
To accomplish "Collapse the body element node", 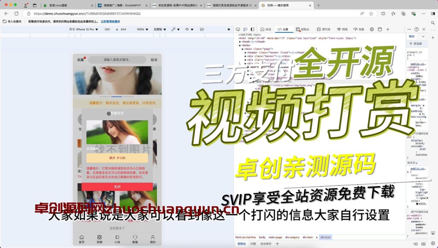I will (240, 45).
